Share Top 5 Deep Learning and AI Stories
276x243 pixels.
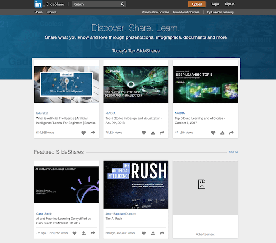click(x=231, y=133)
